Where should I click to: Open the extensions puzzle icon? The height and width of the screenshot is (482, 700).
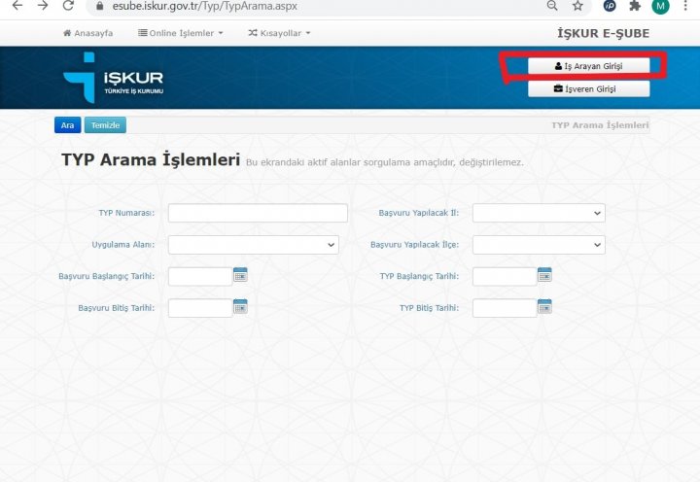[x=635, y=6]
